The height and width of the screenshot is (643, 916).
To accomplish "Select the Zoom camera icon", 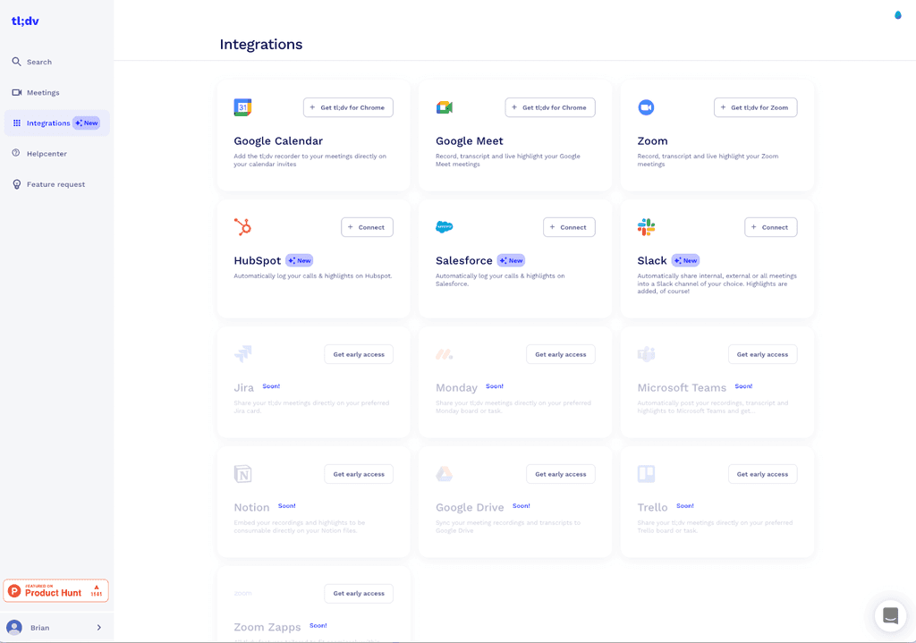I will (x=646, y=106).
